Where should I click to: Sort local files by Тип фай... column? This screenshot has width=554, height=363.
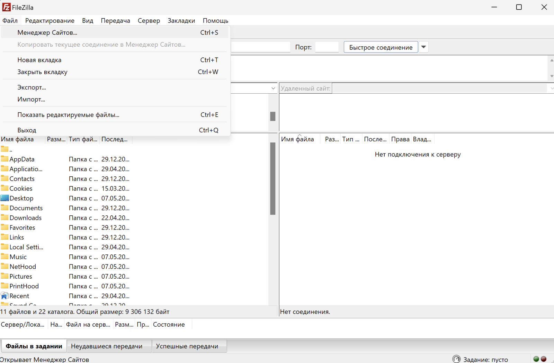coord(83,139)
